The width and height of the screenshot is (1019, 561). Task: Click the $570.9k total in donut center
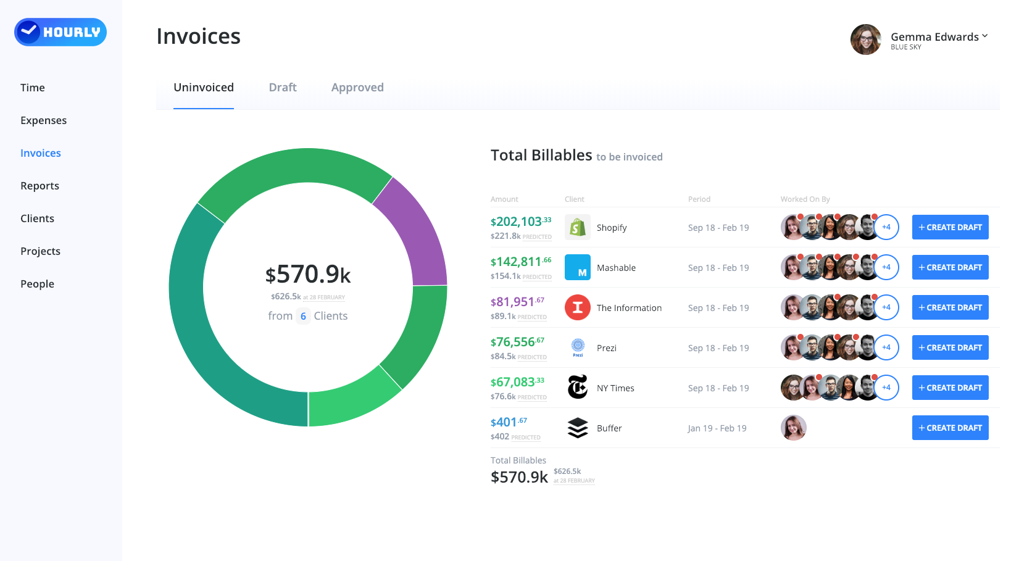click(308, 274)
